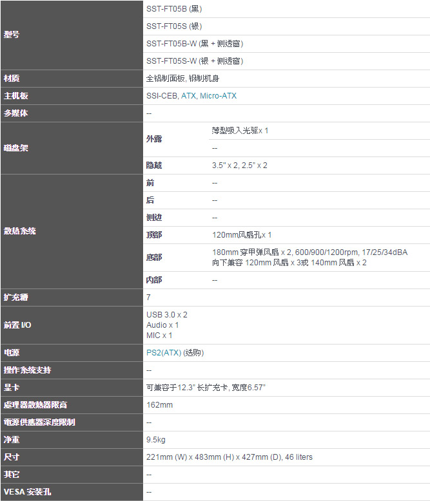Select USB 3.0 x 2 text

tap(167, 315)
